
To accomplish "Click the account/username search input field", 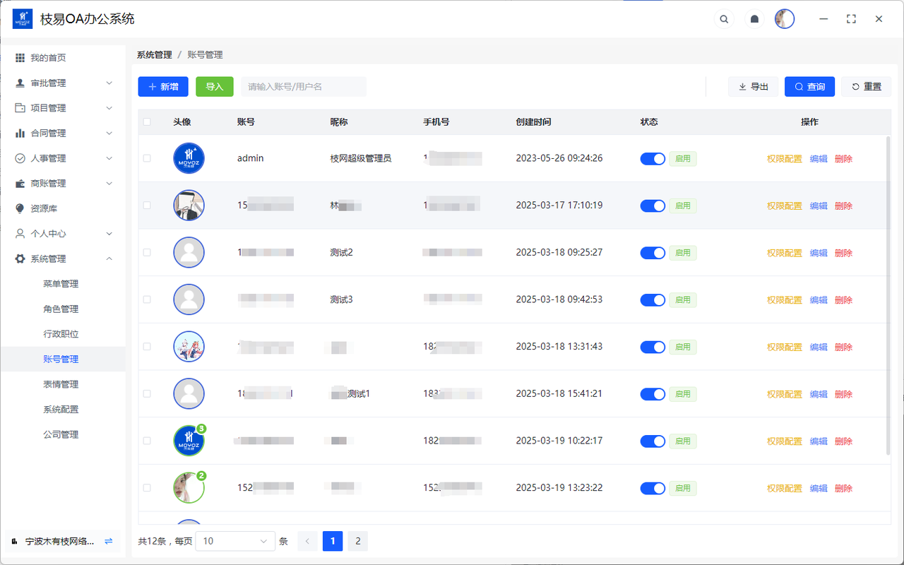I will [304, 87].
